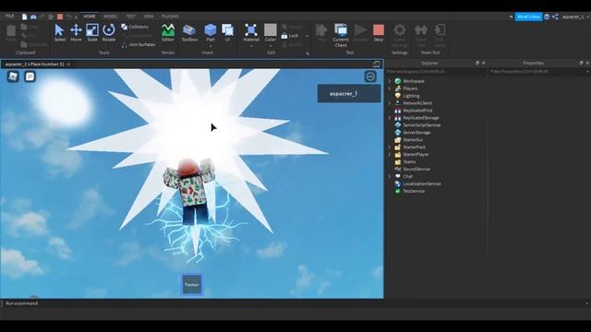Pick the Scale tool
The height and width of the screenshot is (332, 591).
[92, 32]
